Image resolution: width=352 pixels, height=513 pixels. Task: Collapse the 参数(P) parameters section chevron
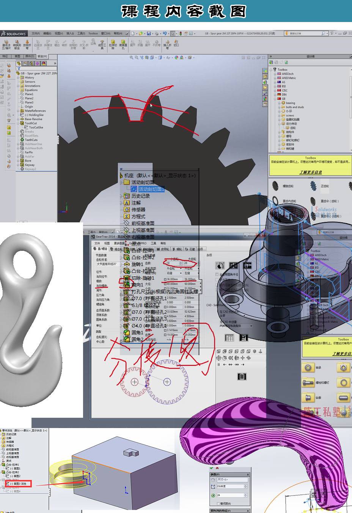tap(248, 475)
